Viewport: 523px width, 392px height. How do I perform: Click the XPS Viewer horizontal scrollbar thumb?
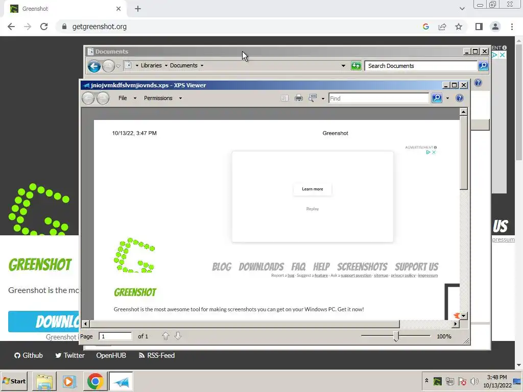245,324
